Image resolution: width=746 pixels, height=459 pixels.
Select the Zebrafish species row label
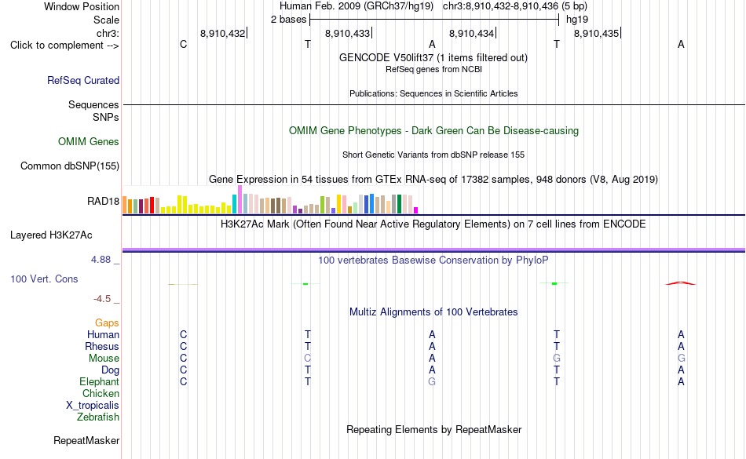(x=98, y=417)
